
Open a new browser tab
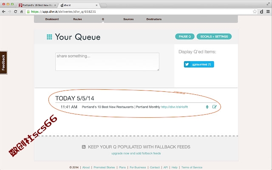point(104,6)
